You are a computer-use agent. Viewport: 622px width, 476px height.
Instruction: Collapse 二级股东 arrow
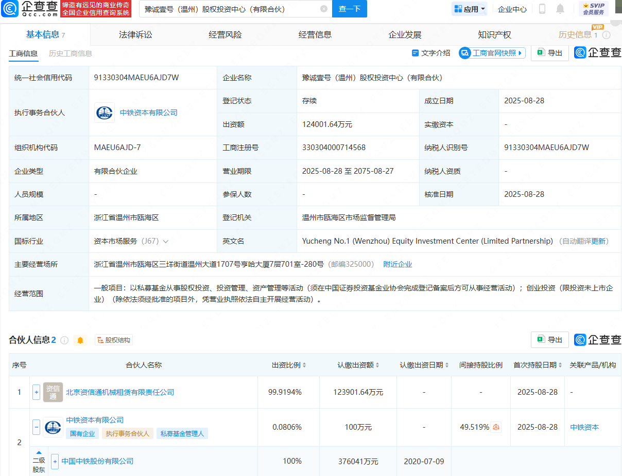click(x=39, y=453)
